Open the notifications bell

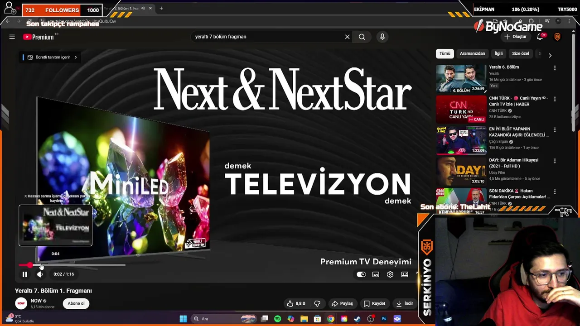[540, 37]
